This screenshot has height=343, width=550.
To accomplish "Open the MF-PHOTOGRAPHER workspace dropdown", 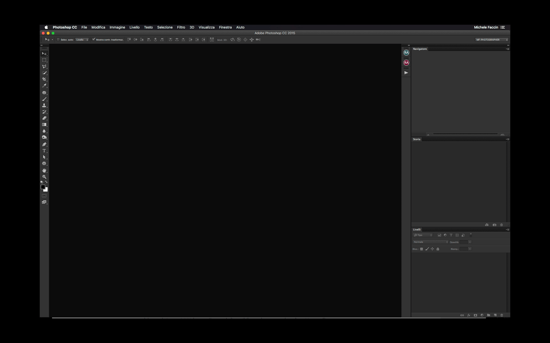I will pyautogui.click(x=492, y=40).
